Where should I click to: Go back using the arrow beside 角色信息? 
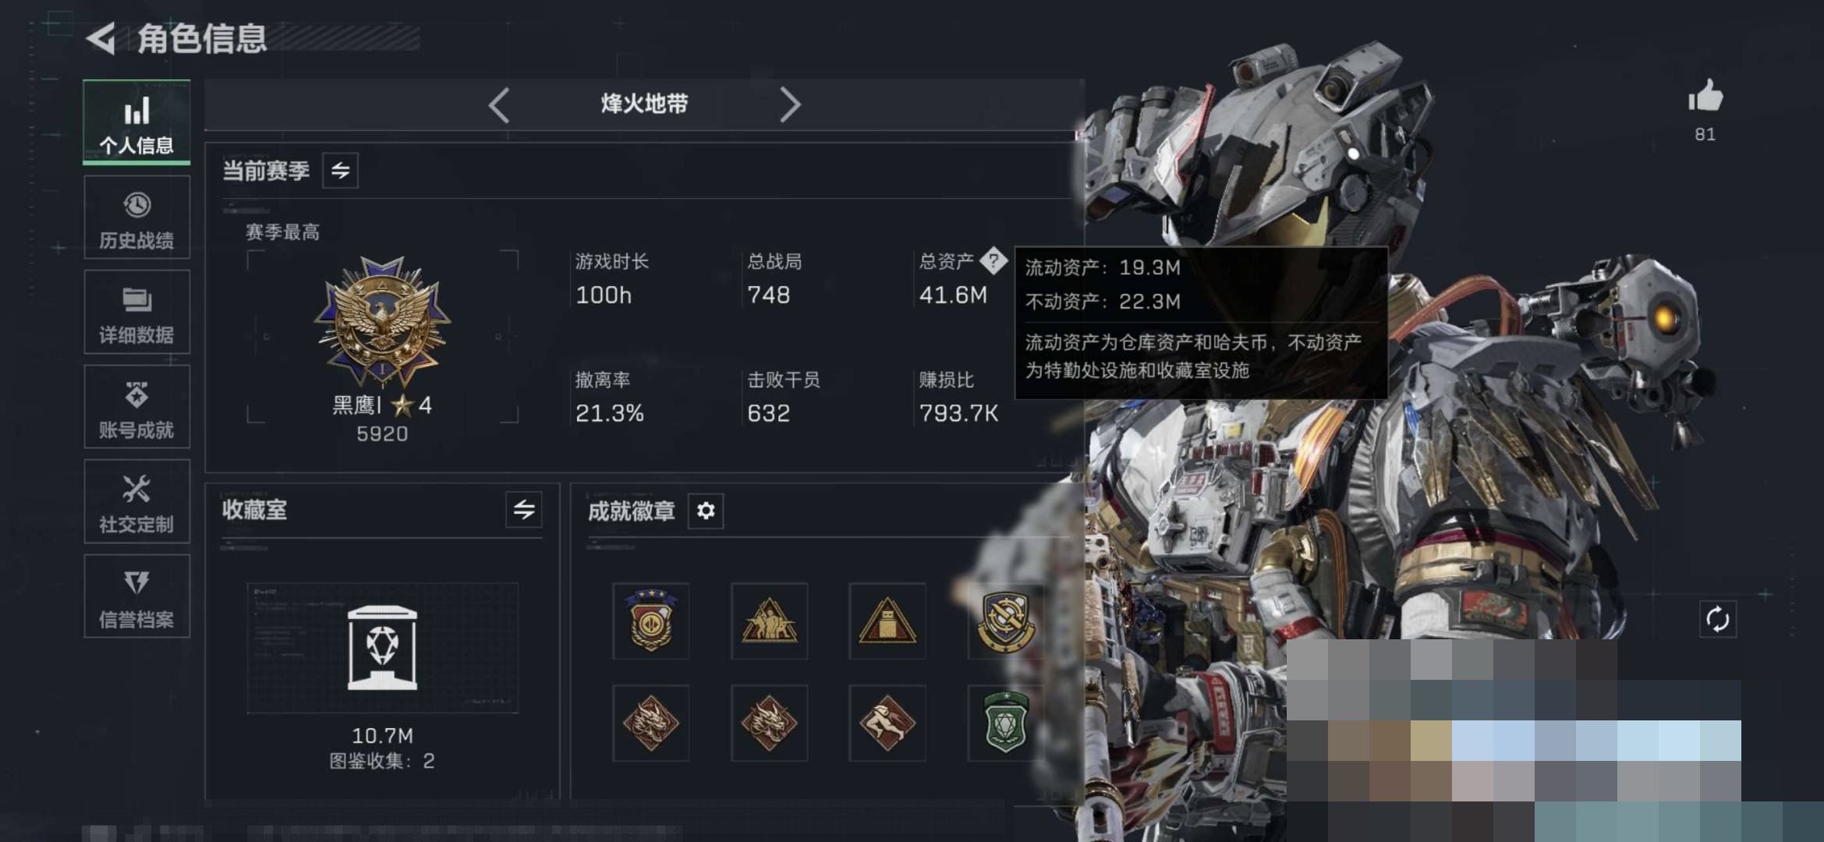[x=101, y=38]
